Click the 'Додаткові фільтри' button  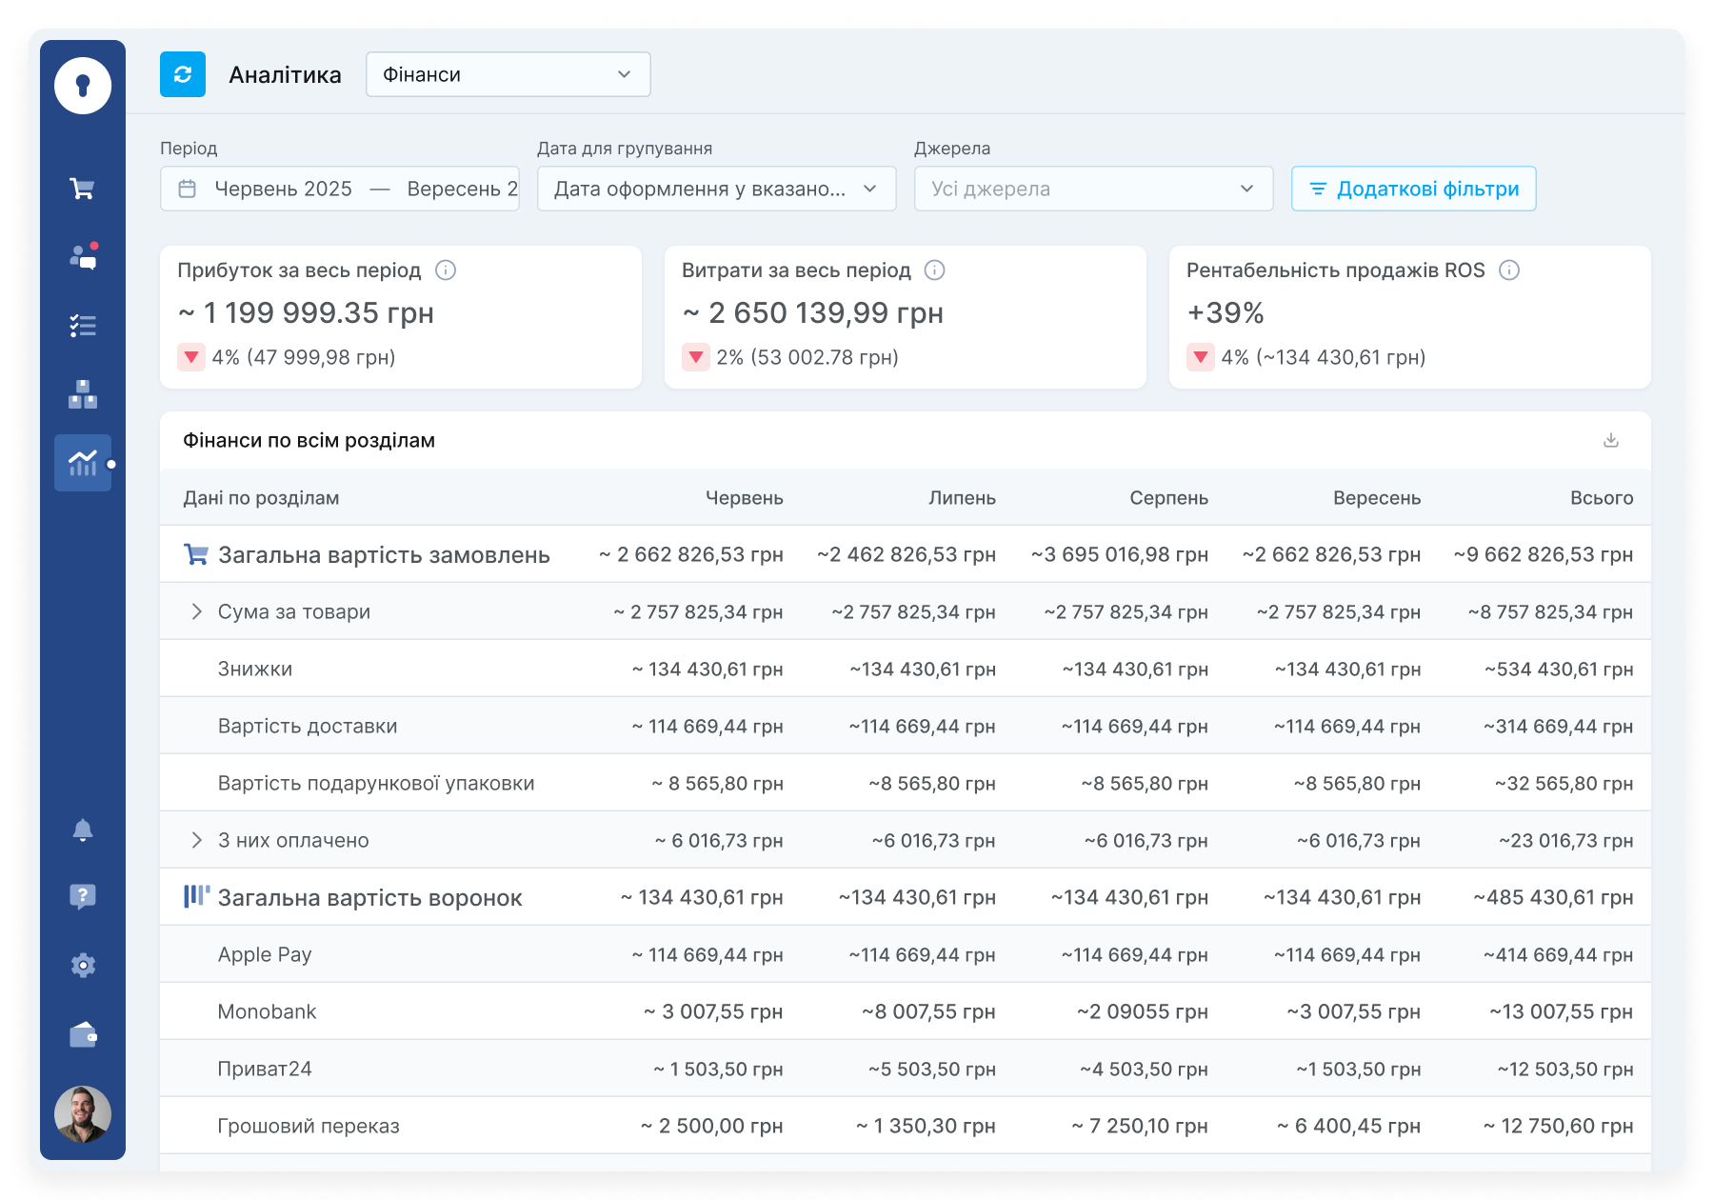pyautogui.click(x=1413, y=189)
